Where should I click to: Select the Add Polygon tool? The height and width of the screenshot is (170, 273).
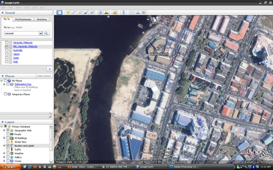coord(74,12)
